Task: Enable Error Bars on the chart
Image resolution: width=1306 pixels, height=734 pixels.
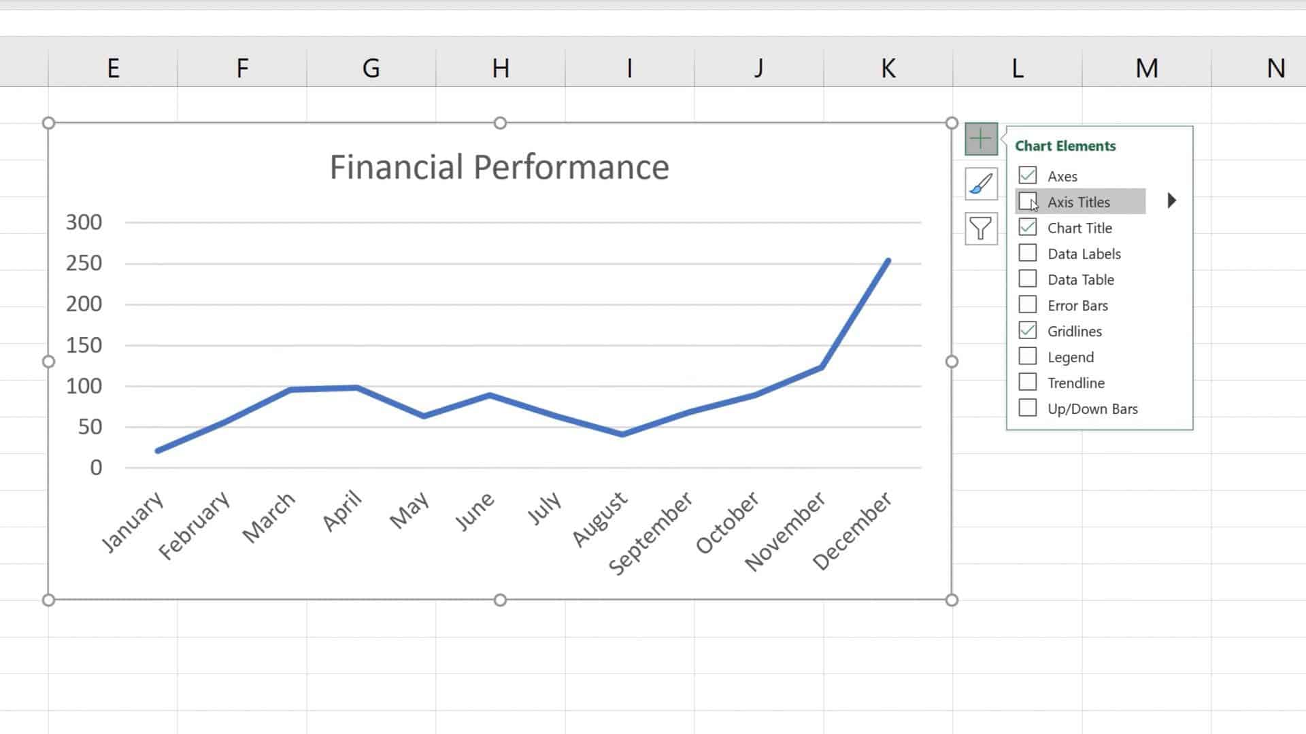Action: click(1027, 304)
